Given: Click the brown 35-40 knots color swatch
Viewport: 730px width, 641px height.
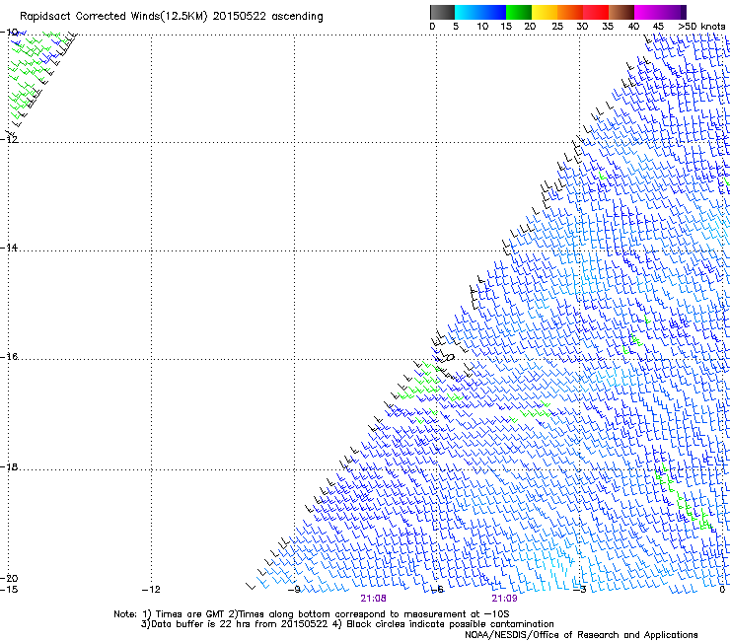Looking at the screenshot, I should click(621, 12).
